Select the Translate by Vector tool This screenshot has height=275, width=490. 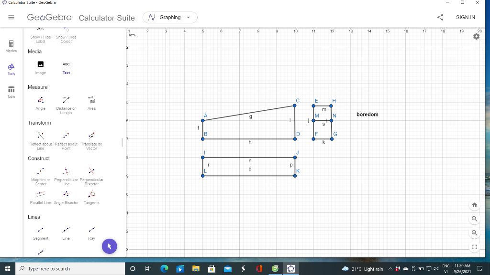tap(91, 141)
